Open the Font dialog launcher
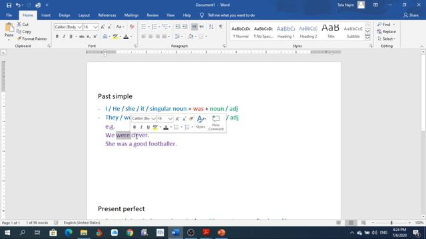The image size is (426, 239). point(136,46)
